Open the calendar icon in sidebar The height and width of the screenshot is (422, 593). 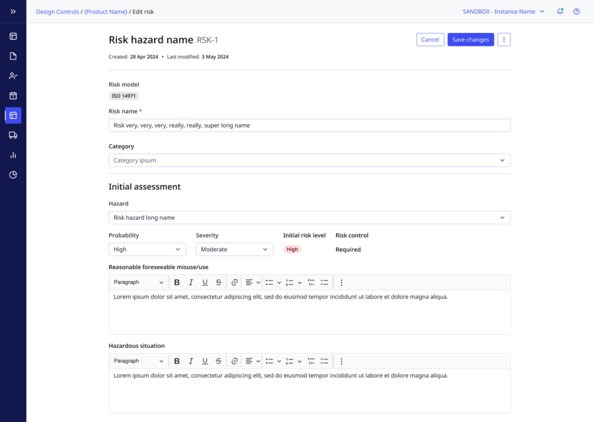[x=13, y=96]
